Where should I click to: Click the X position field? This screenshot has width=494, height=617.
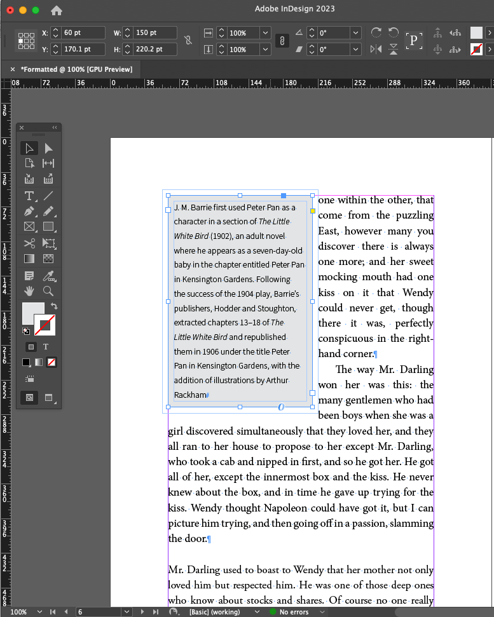point(83,32)
